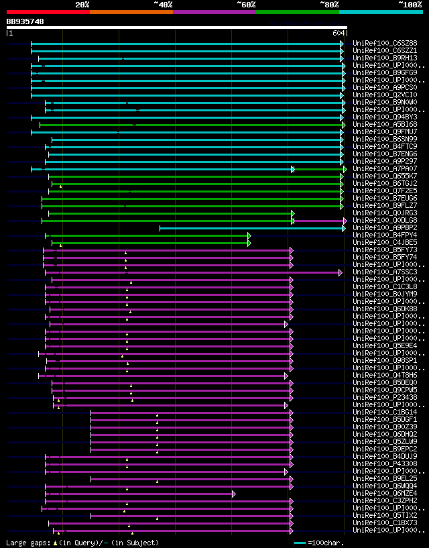The width and height of the screenshot is (429, 548).
Task: Open hit UniRef100_C6SZ88
Action: [385, 44]
